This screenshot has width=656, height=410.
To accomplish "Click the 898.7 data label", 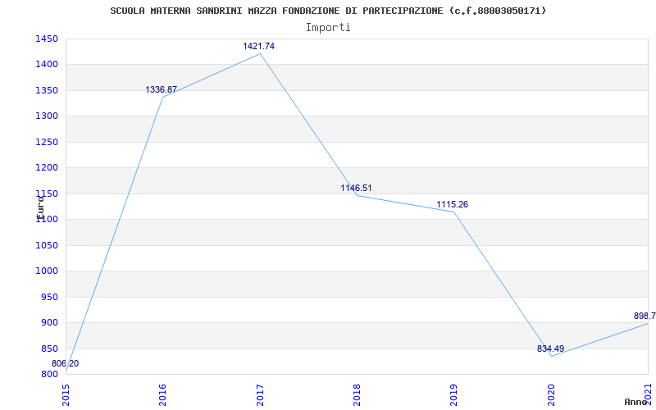I will [x=645, y=316].
